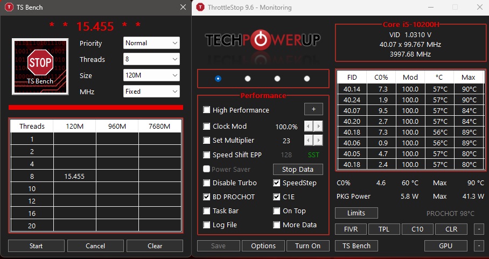This screenshot has height=259, width=489.
Task: Check the Disable Turbo option
Action: [x=206, y=183]
